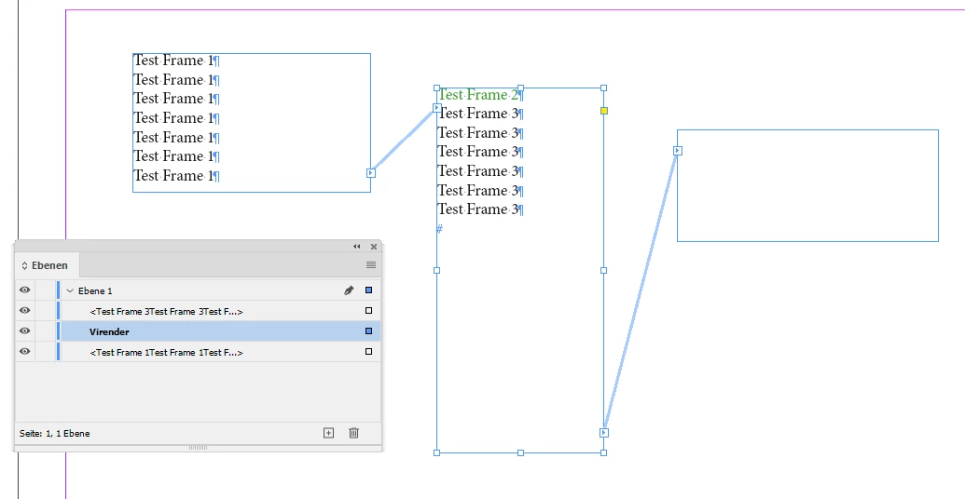Hide the Test Frame 3 item via eye icon
965x499 pixels.
click(x=24, y=310)
